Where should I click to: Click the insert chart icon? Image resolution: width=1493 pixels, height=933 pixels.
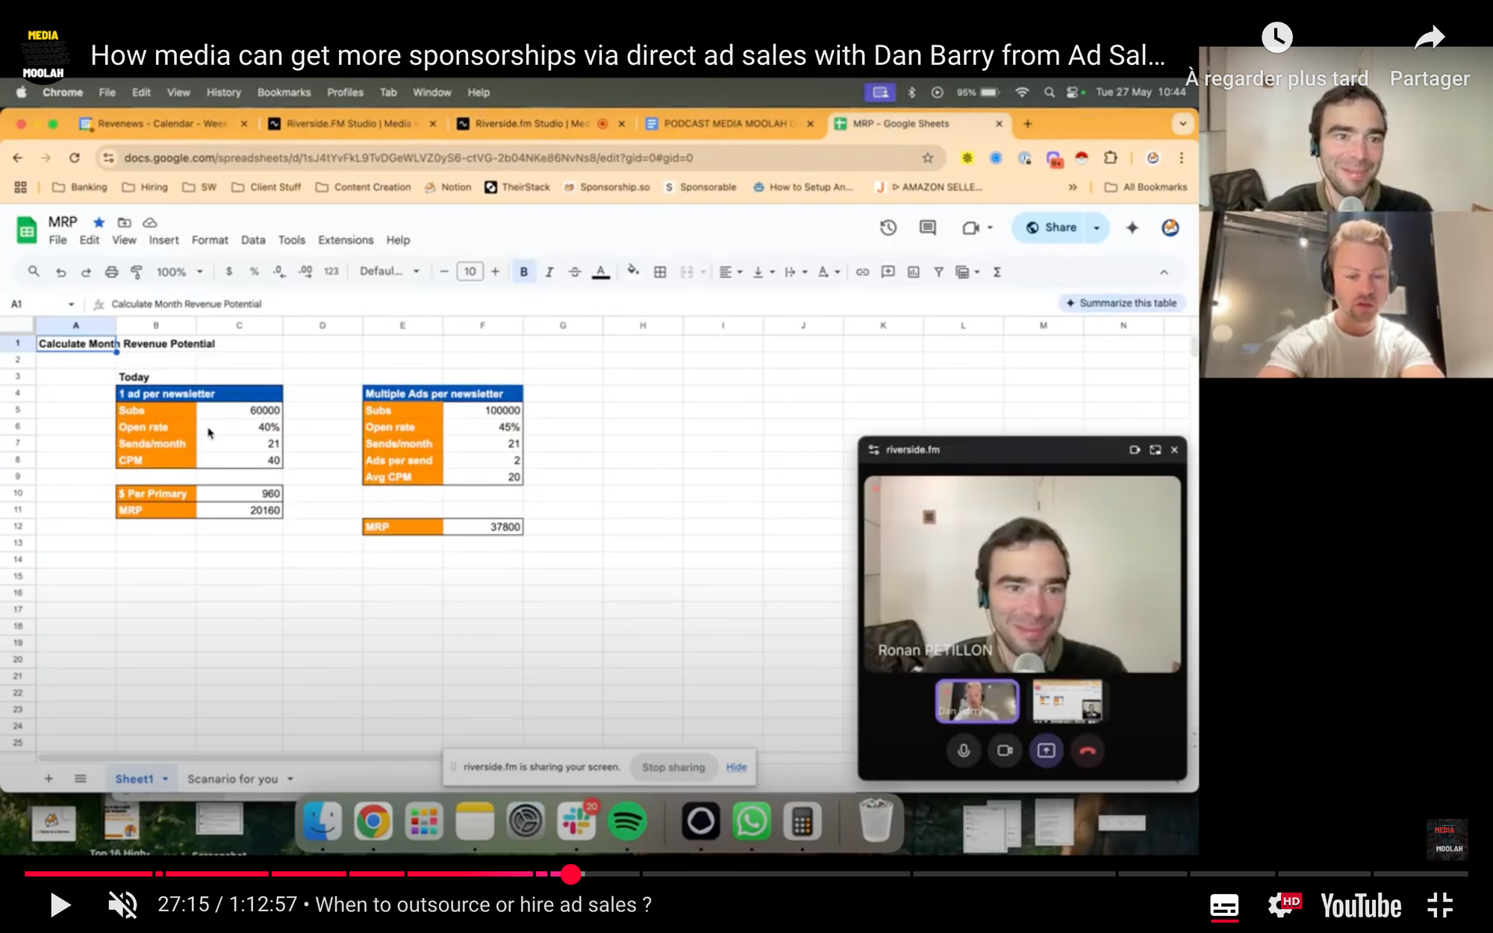click(x=913, y=272)
